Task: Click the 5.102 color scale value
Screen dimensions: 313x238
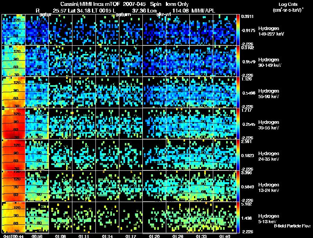Action: point(246,204)
